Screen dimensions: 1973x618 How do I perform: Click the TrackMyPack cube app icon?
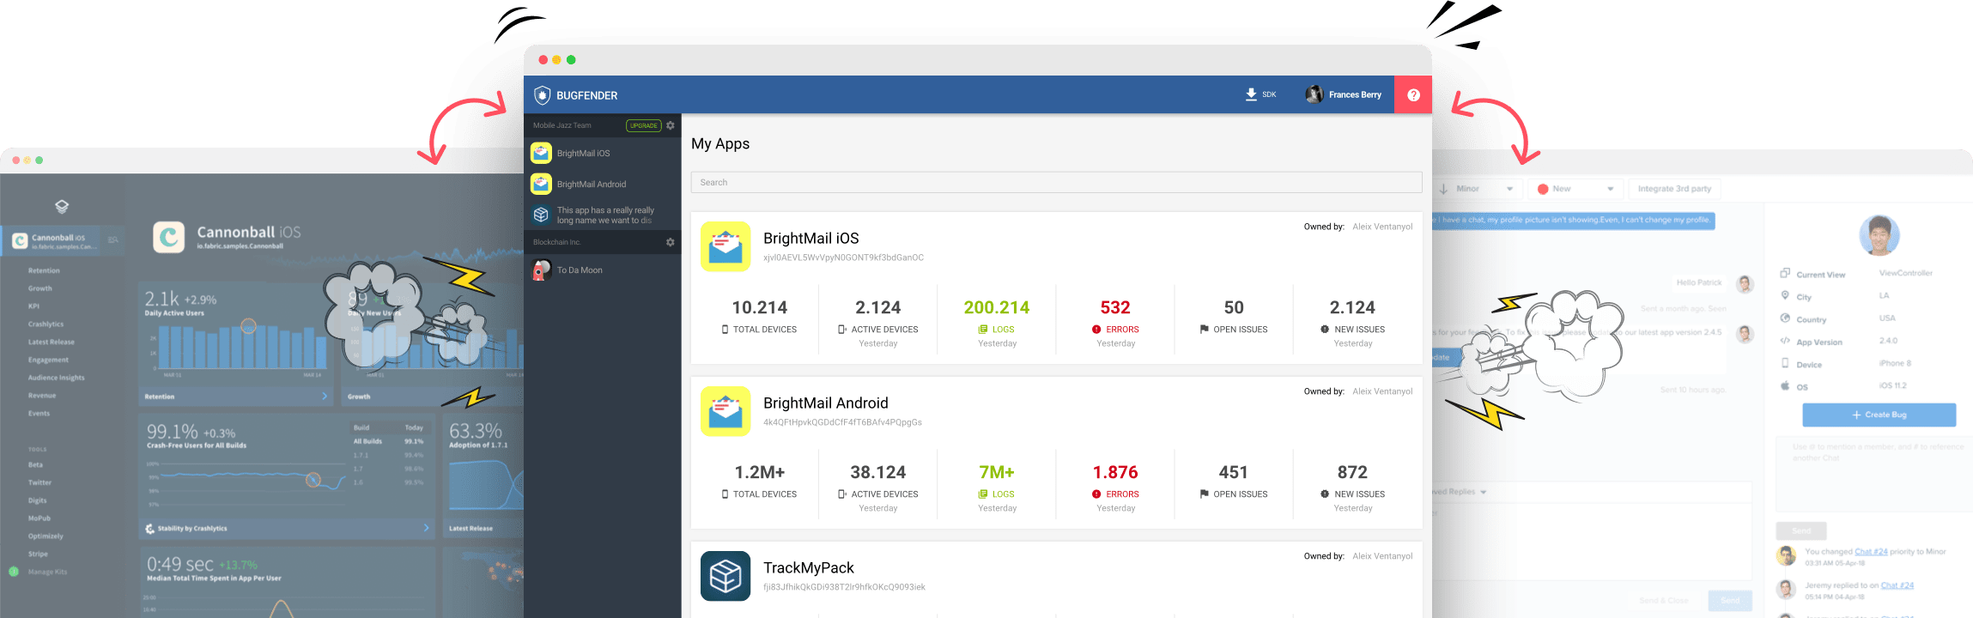point(725,576)
